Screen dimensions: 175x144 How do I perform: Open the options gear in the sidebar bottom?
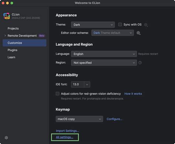pyautogui.click(x=6, y=138)
